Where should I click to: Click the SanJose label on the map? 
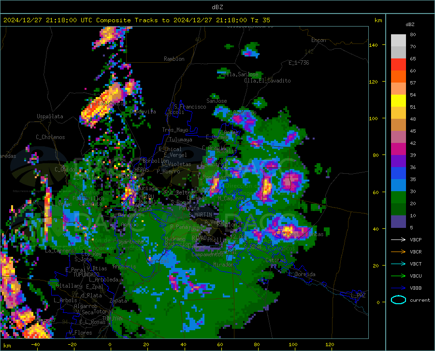(x=217, y=101)
